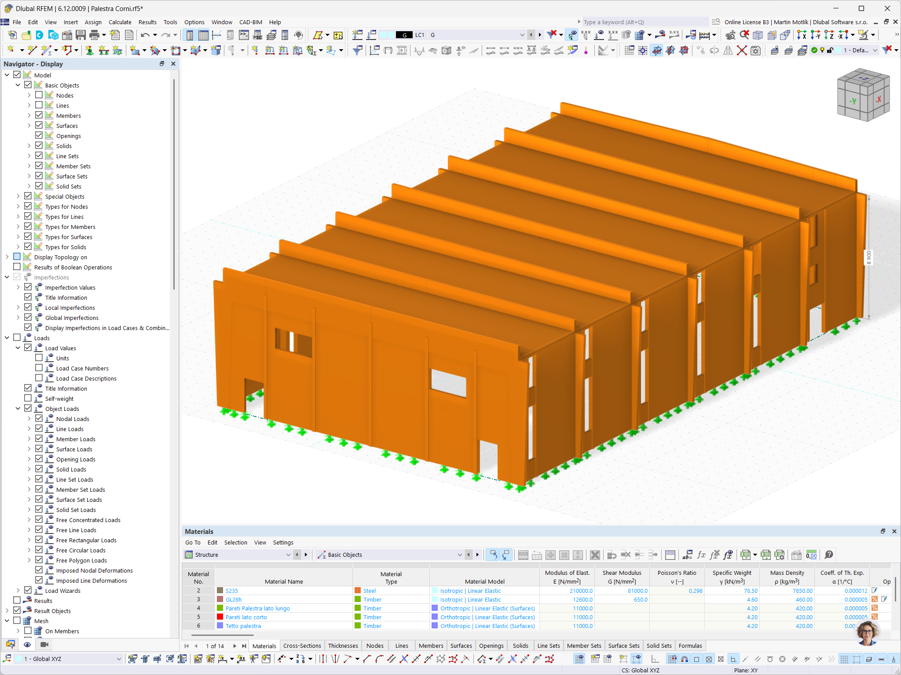Click the keyword search field
Screen dimensions: 901x675
(645, 22)
